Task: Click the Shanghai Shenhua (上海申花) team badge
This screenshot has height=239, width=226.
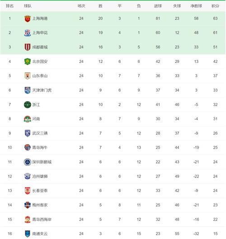Action: [28, 33]
